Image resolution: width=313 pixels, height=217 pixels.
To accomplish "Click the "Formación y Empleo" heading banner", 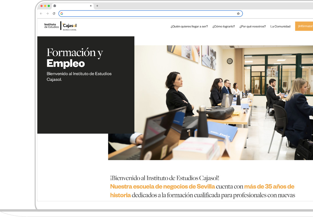I will coord(75,58).
